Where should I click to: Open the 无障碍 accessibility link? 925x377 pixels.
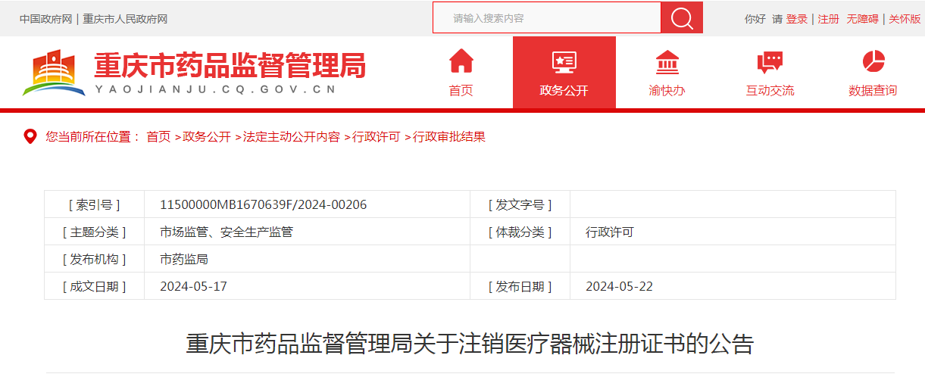coord(863,19)
